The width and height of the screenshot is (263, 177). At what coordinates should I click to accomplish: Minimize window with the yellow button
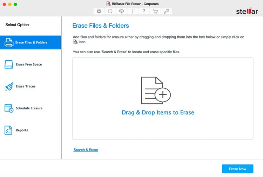[10, 4]
